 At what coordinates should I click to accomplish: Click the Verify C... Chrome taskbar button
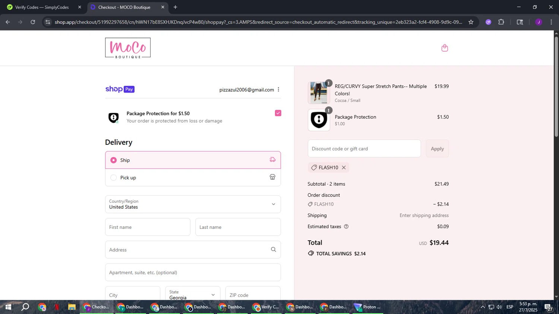pos(266,307)
